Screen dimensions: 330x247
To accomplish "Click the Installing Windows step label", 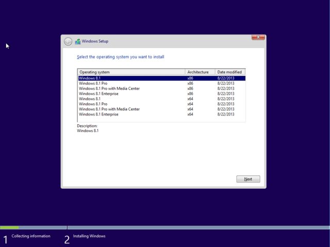I will pyautogui.click(x=89, y=236).
